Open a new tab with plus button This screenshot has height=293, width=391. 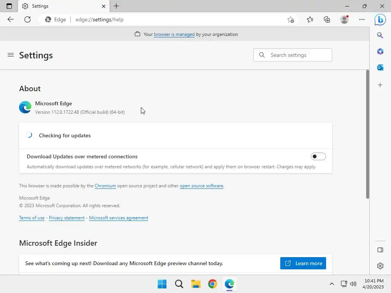click(x=116, y=6)
